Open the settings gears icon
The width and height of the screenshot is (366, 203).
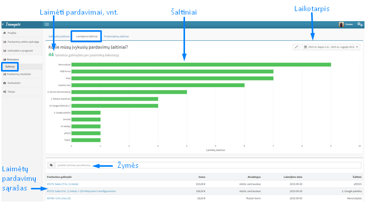click(360, 24)
